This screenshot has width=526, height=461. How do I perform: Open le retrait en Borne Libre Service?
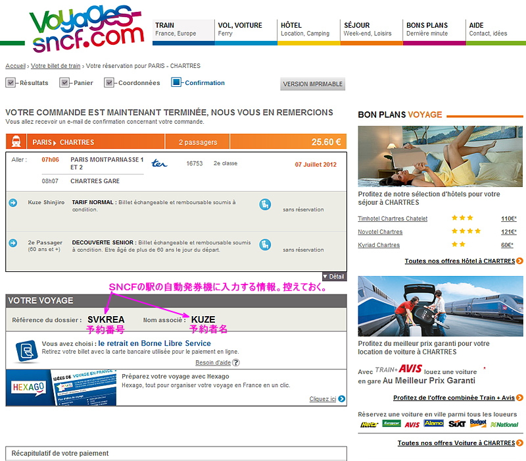[155, 343]
